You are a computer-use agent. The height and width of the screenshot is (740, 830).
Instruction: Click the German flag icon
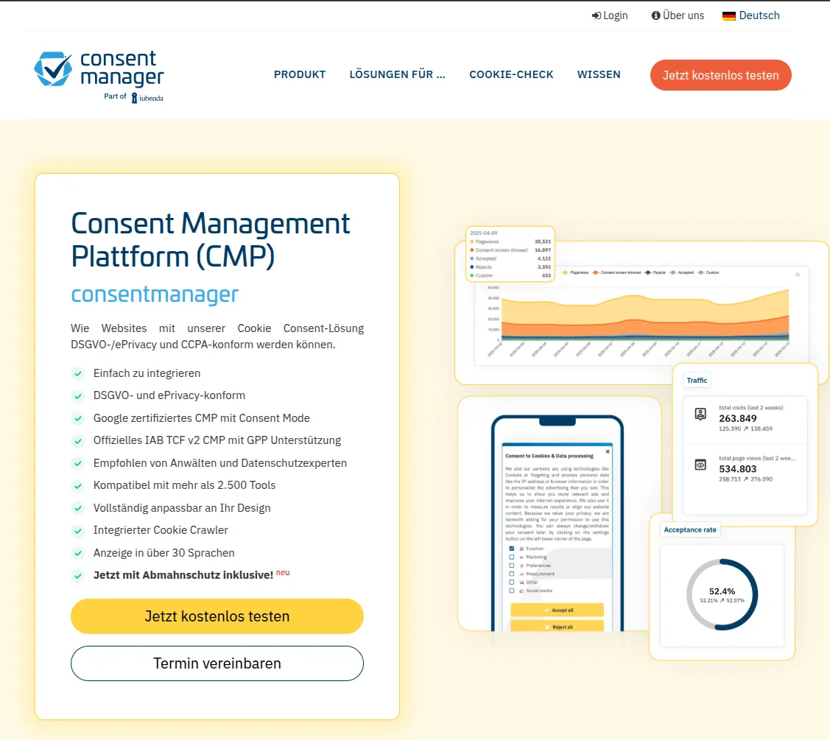pos(729,16)
